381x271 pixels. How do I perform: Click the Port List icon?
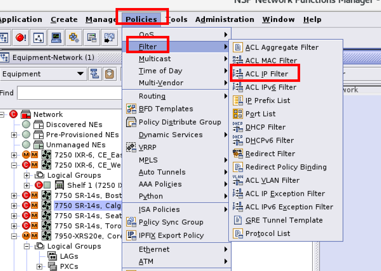[237, 114]
